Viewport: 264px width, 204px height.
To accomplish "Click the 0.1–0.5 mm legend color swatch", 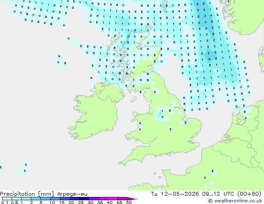I will click(7, 199).
